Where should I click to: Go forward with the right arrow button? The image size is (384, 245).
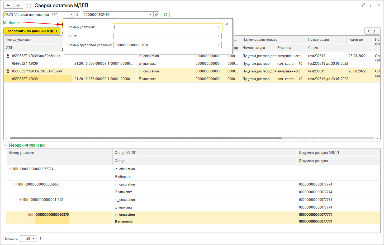click(x=18, y=5)
